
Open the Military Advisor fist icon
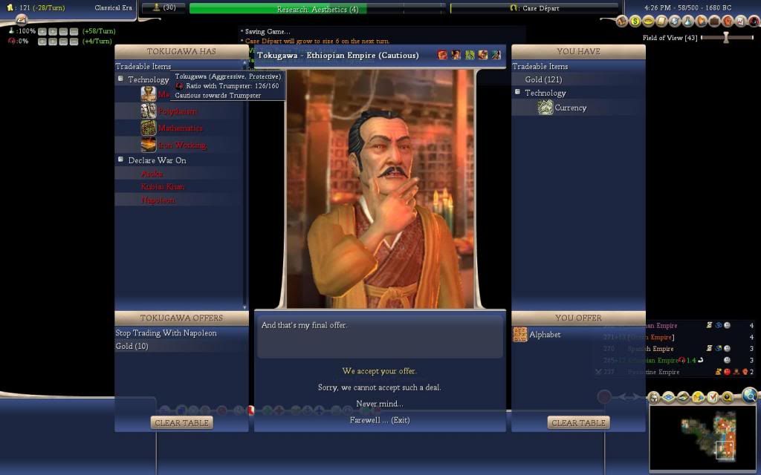(x=728, y=21)
